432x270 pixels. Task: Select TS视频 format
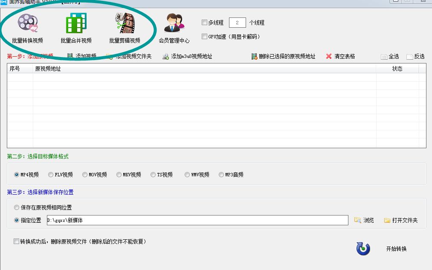pyautogui.click(x=153, y=175)
